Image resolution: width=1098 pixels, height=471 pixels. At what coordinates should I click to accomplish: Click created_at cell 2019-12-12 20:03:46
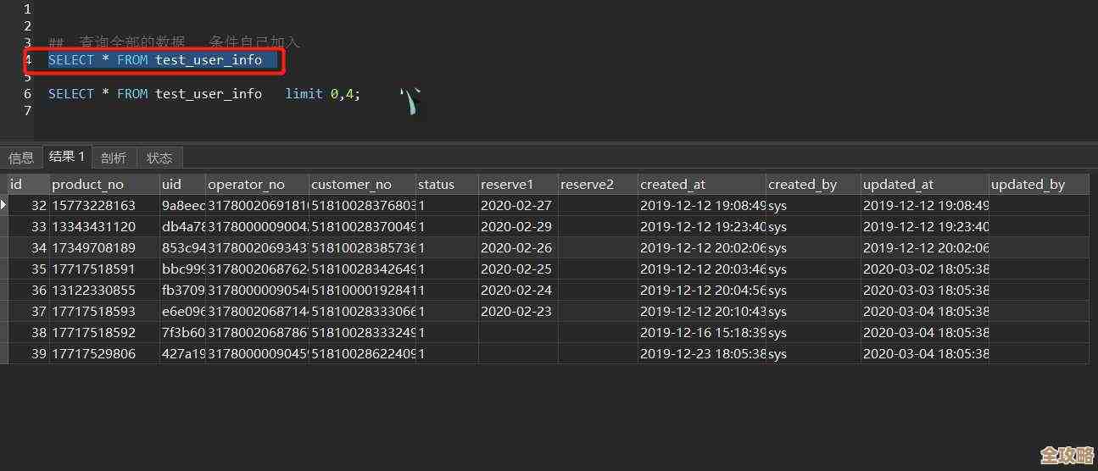[702, 269]
